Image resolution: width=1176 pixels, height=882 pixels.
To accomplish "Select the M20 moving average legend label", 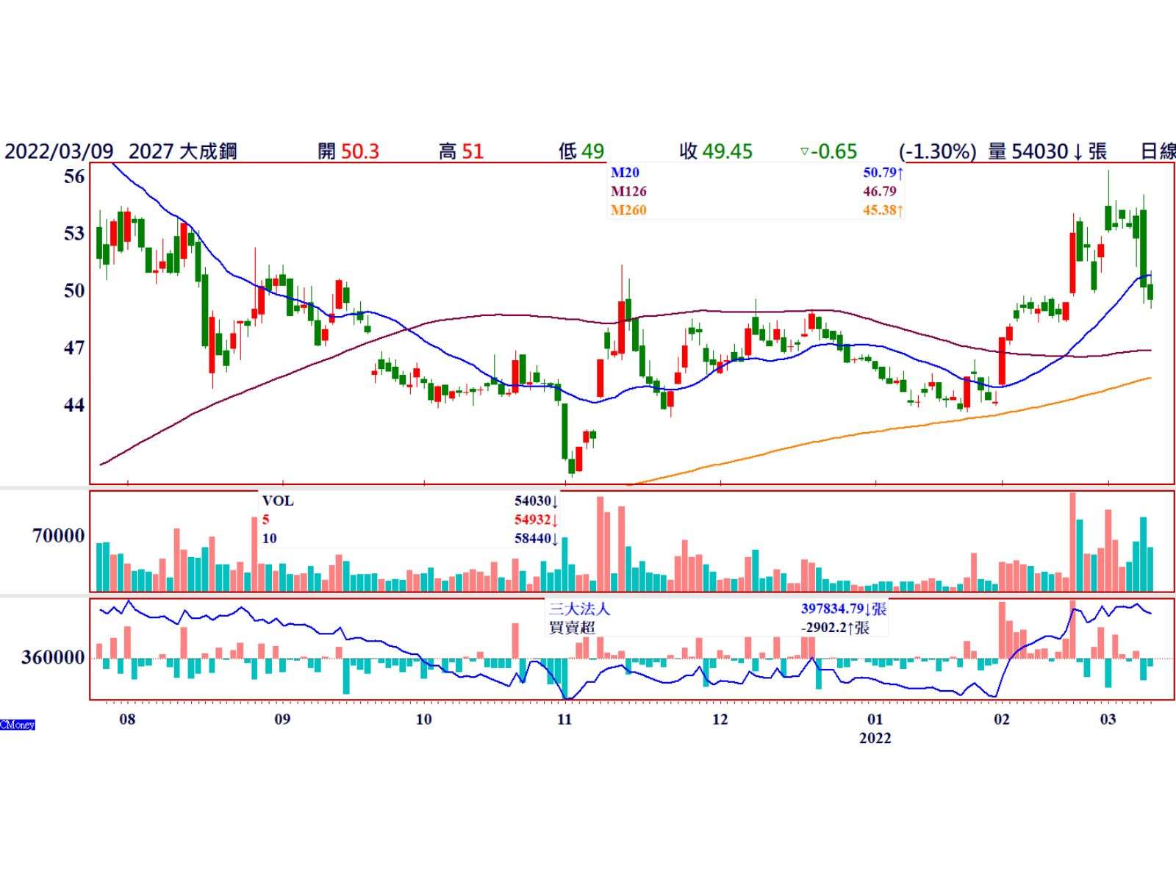I will (625, 173).
